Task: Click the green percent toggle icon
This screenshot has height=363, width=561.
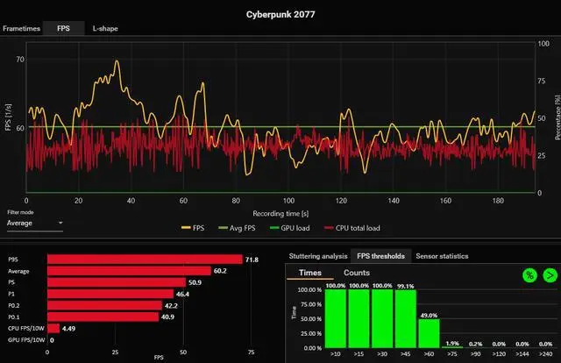Action: click(x=529, y=275)
